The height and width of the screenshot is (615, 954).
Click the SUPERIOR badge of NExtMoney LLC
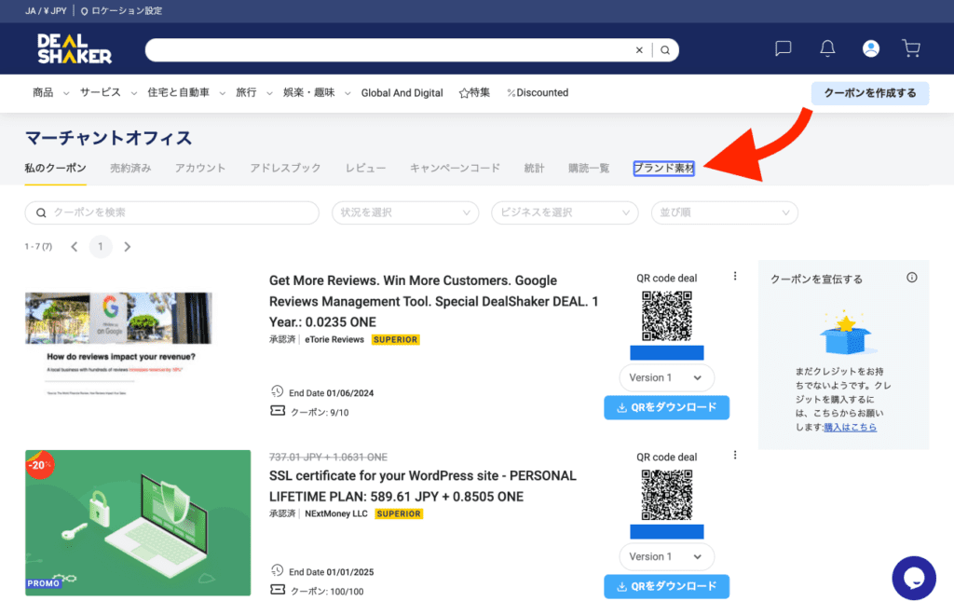(399, 513)
